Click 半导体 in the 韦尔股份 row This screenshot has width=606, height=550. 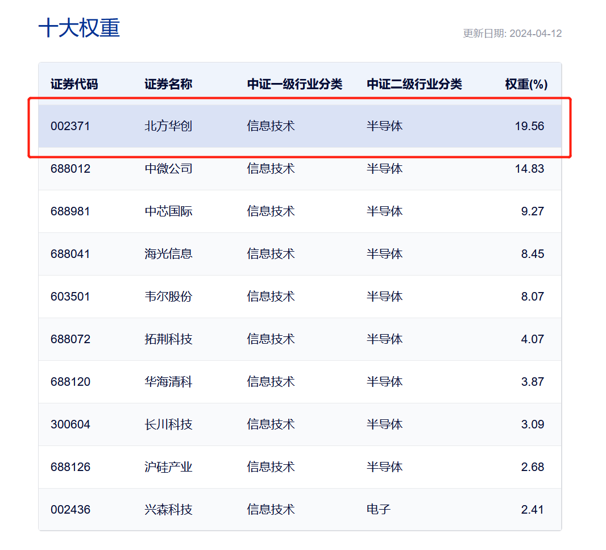pos(384,297)
